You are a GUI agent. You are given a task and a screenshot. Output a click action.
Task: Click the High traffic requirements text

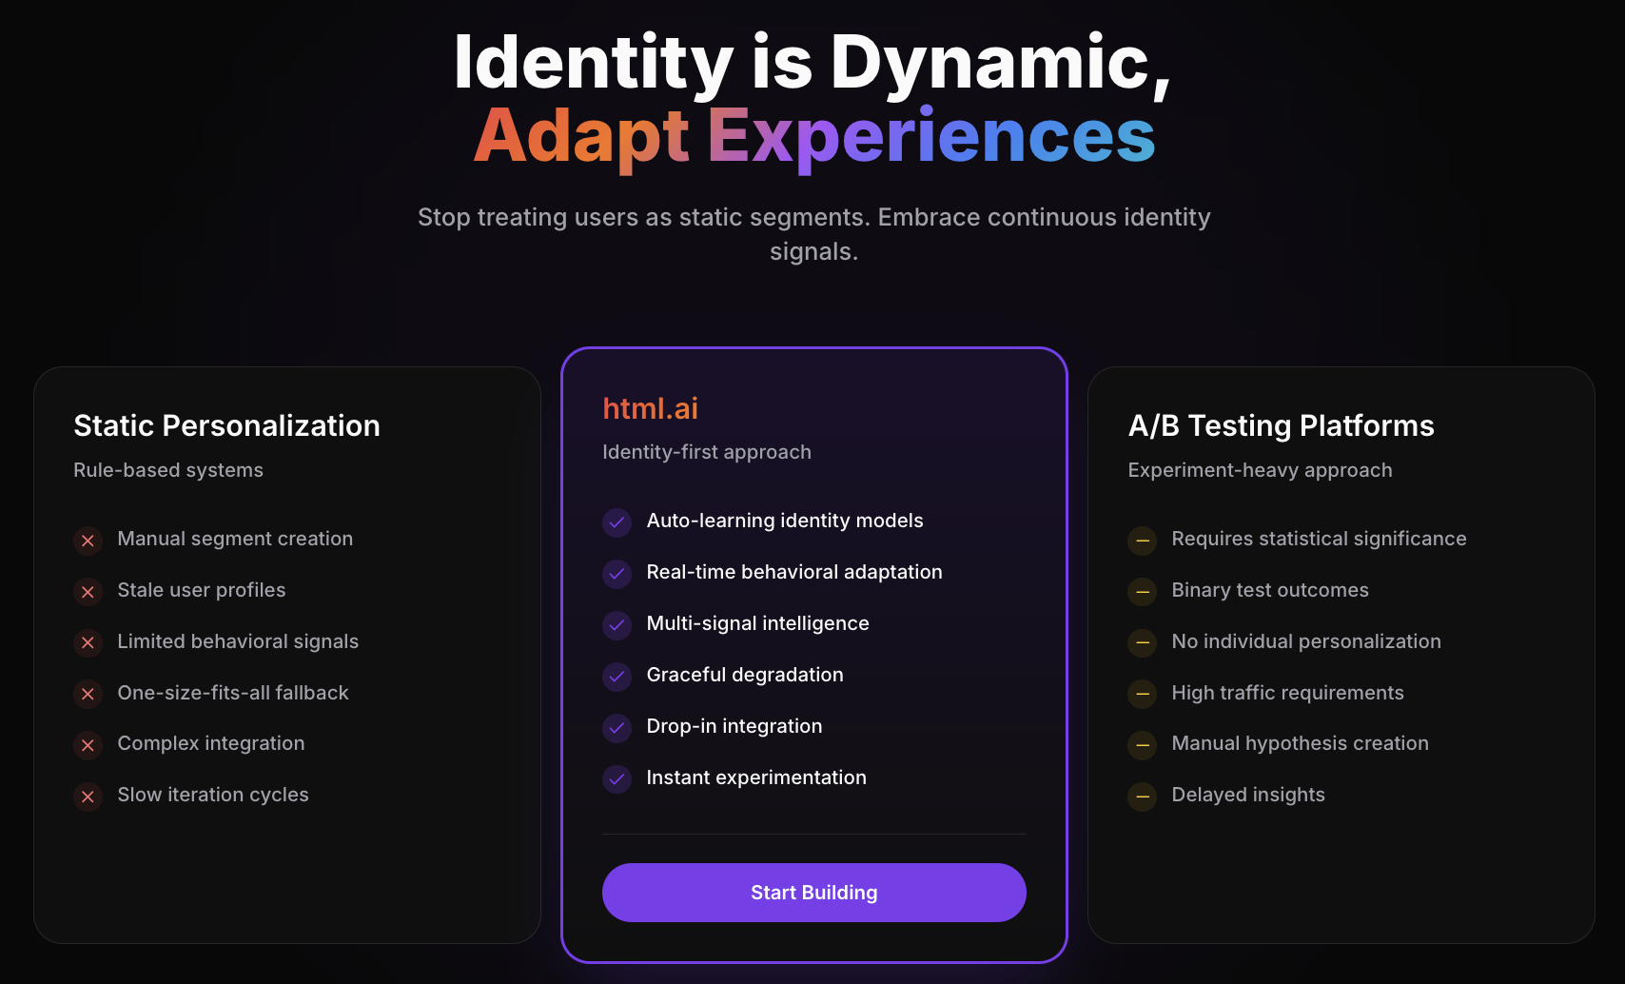[1287, 693]
